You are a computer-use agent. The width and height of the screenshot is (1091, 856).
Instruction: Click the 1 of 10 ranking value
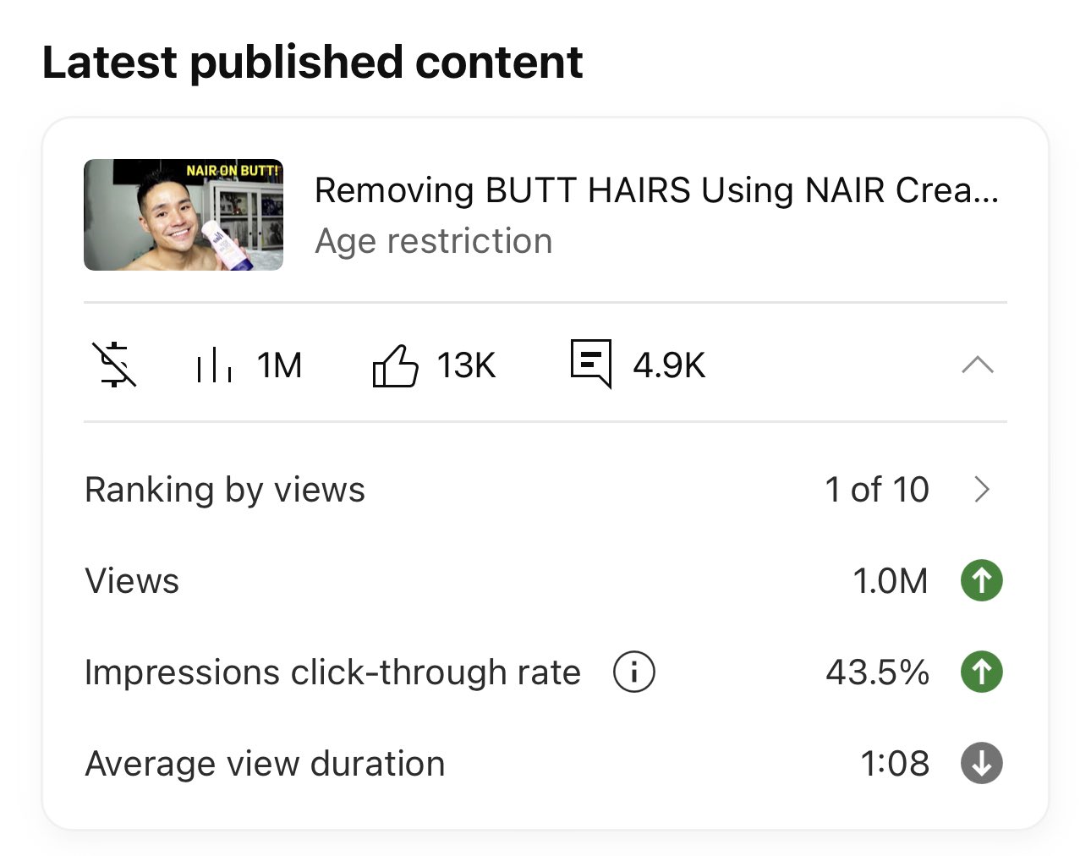point(877,490)
